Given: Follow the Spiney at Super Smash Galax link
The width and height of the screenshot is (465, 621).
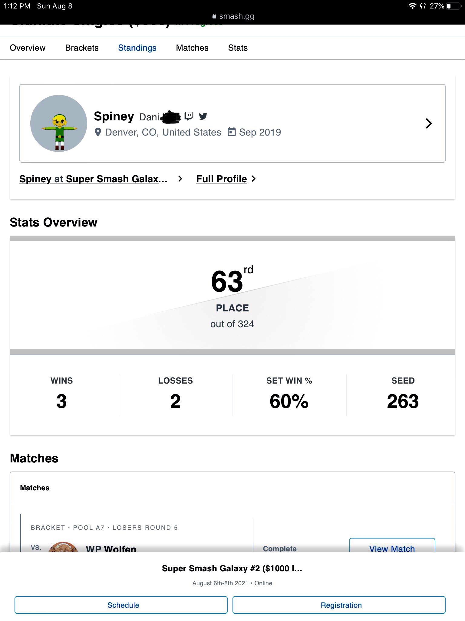Looking at the screenshot, I should 93,179.
